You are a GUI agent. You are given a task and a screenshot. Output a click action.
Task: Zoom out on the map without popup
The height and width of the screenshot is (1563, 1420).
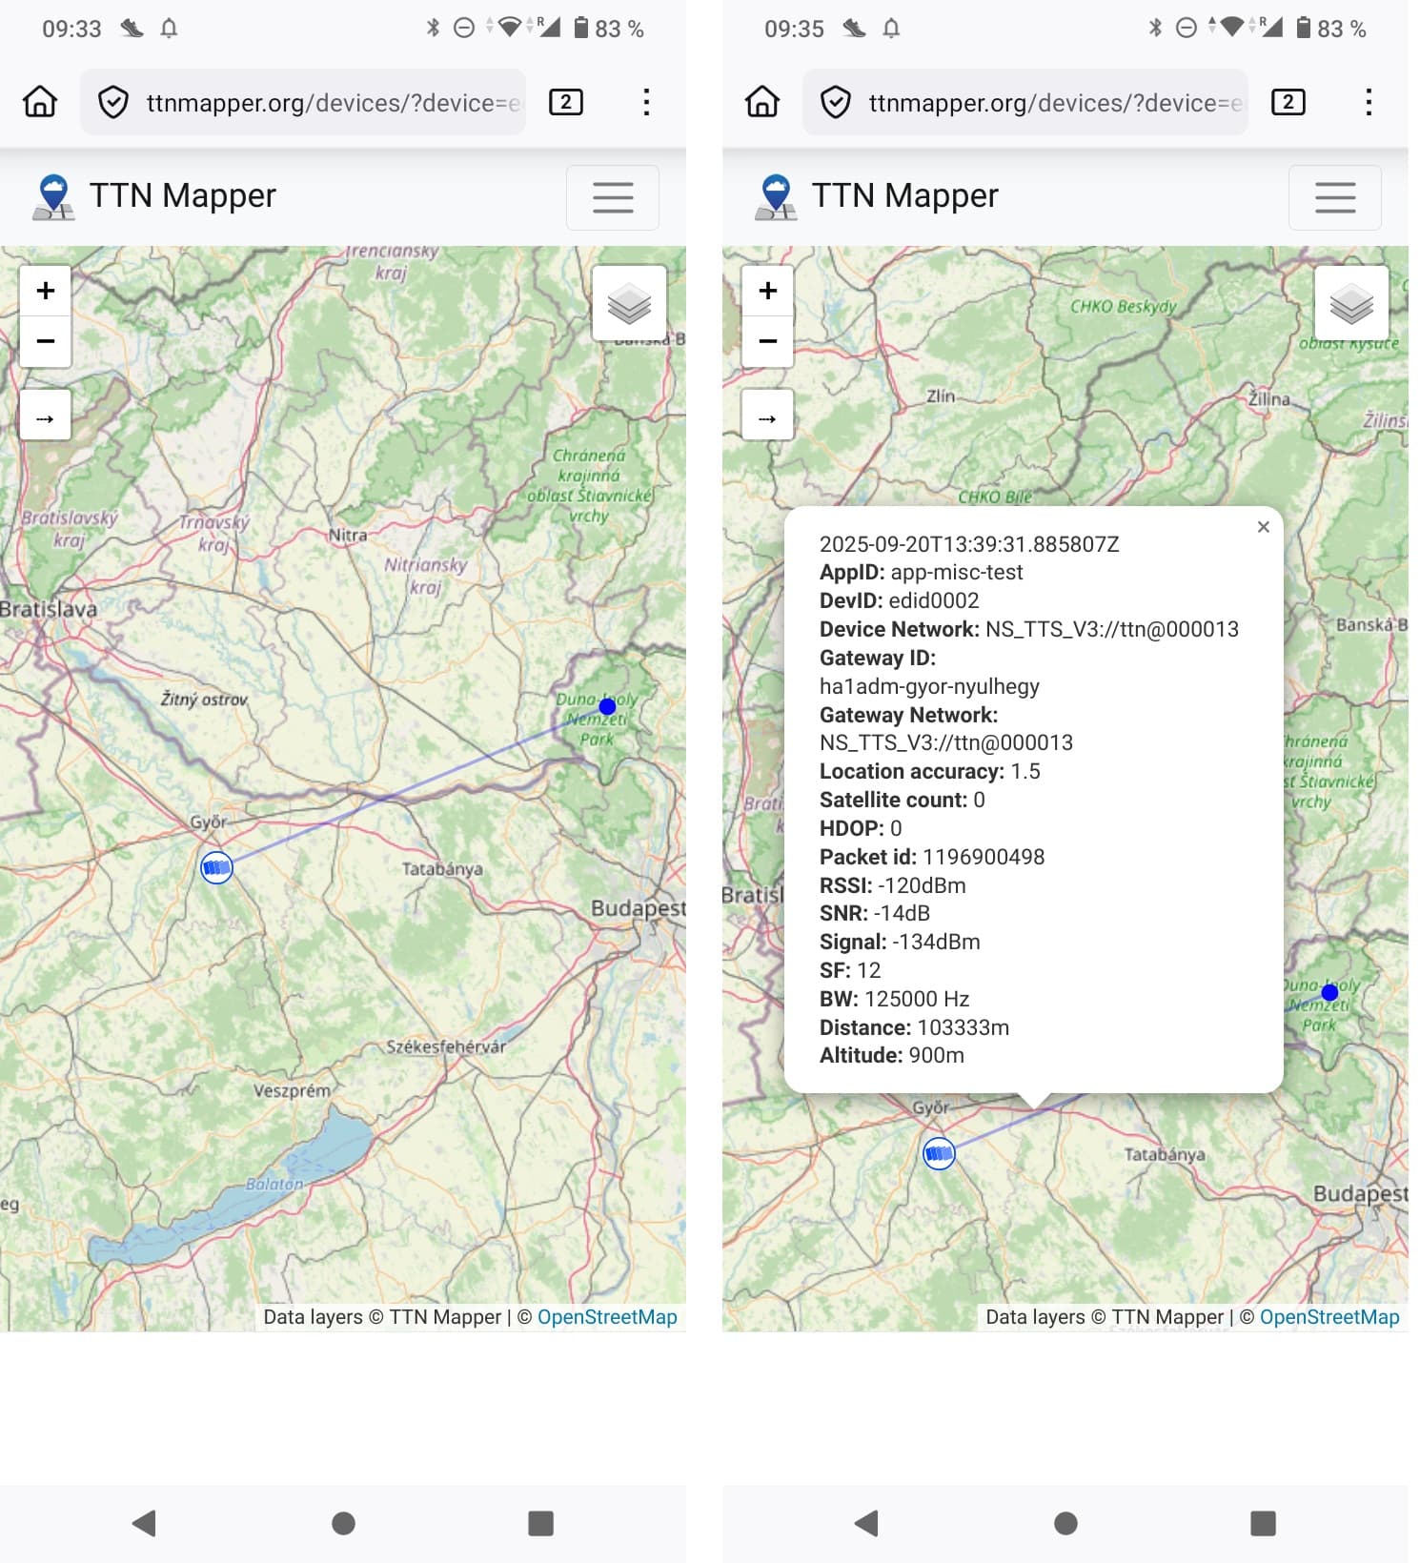46,341
